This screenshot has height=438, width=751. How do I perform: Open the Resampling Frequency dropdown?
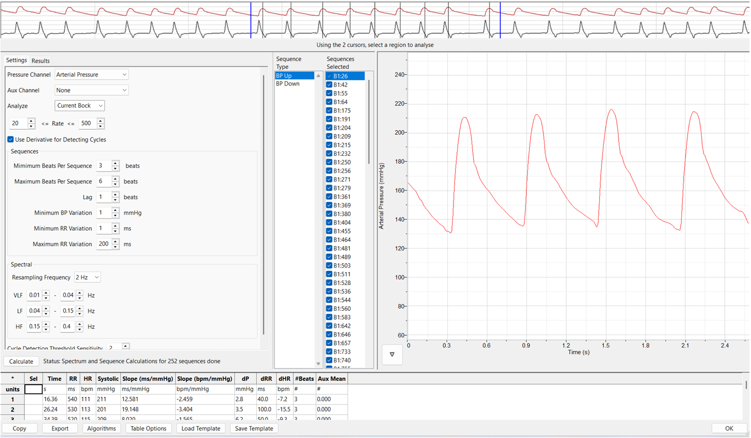click(87, 277)
